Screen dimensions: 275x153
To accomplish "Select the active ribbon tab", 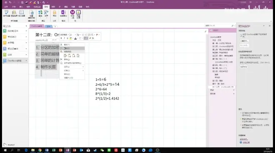I will pyautogui.click(x=46, y=7).
